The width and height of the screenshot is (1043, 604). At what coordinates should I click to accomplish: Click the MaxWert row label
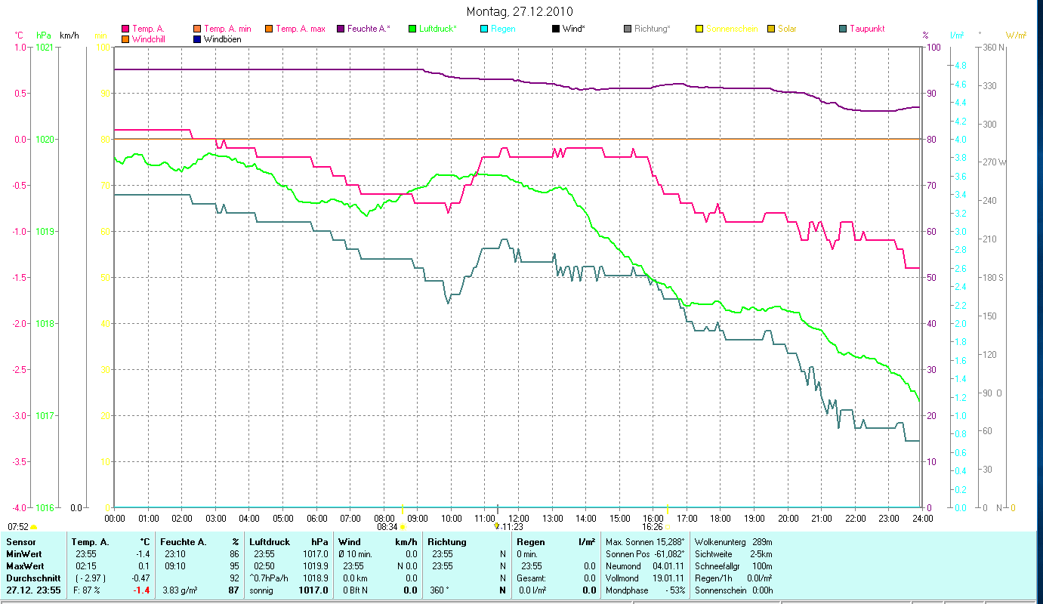coord(25,566)
